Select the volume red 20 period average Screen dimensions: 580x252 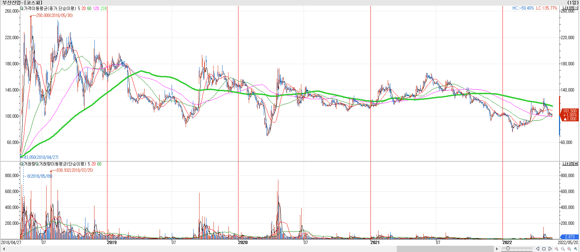[93, 164]
